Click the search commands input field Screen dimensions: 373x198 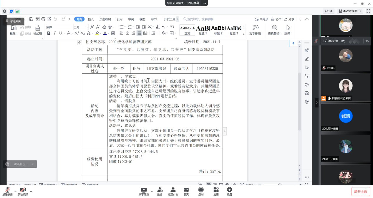(x=200, y=19)
